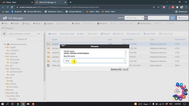Click Empty Trash
The width and height of the screenshot is (189, 106).
point(166,34)
